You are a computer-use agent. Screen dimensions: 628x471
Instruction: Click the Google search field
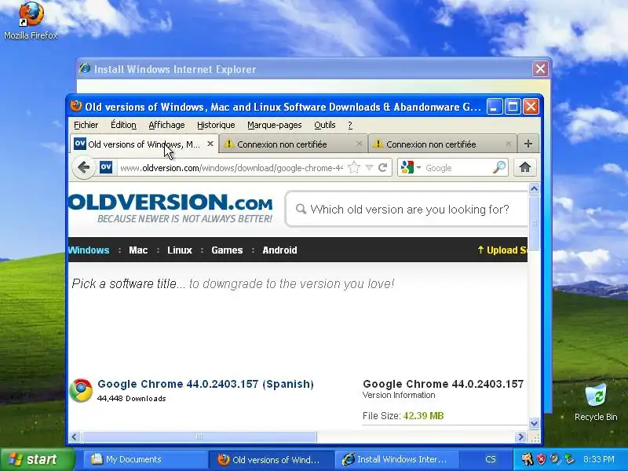[x=458, y=168]
